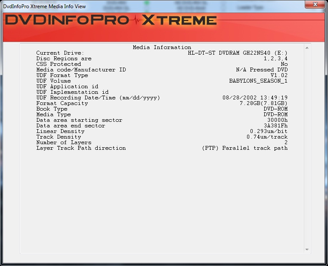Image resolution: width=328 pixels, height=266 pixels.
Task: Select the value '0.293um/bit'
Action: [269, 131]
